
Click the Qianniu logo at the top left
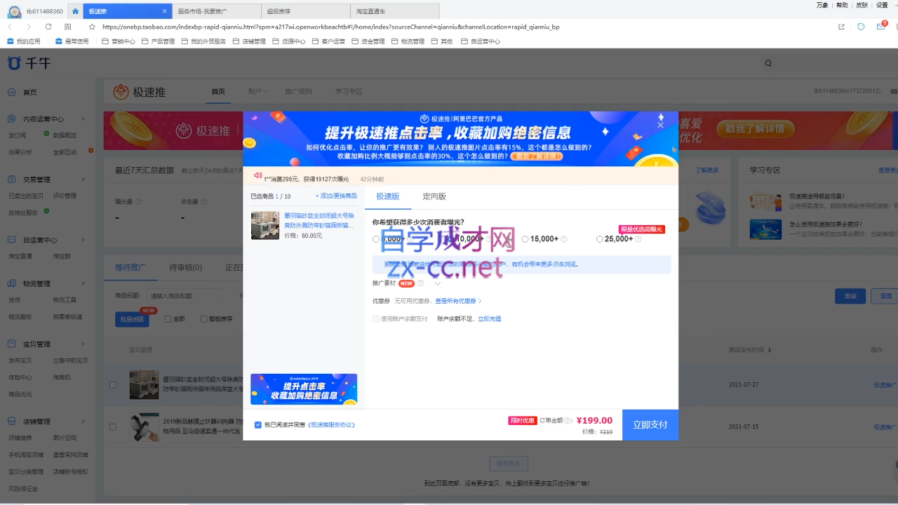(x=29, y=63)
